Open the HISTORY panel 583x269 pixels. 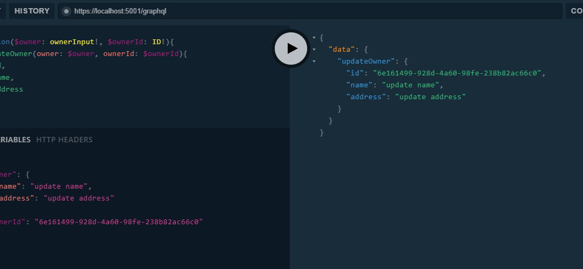[32, 11]
